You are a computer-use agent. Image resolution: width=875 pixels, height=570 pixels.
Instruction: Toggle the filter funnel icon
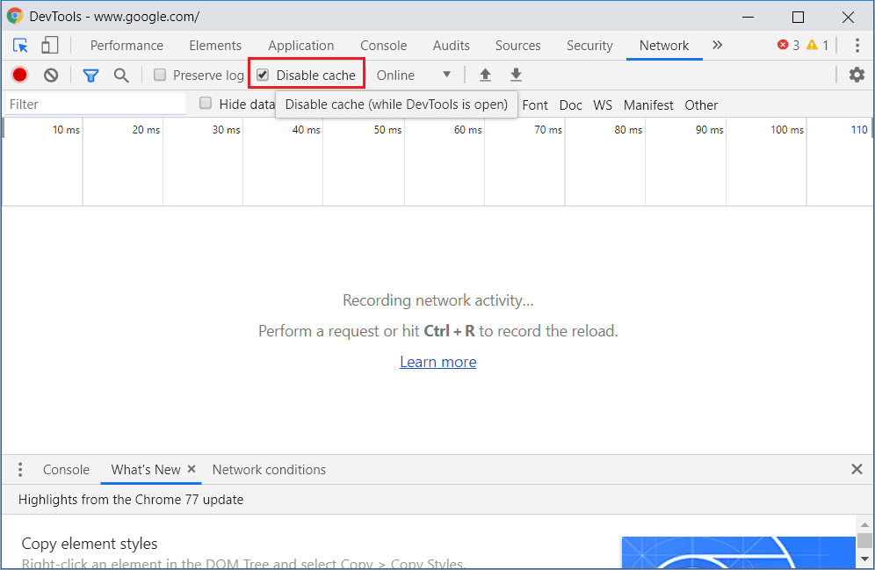[90, 76]
